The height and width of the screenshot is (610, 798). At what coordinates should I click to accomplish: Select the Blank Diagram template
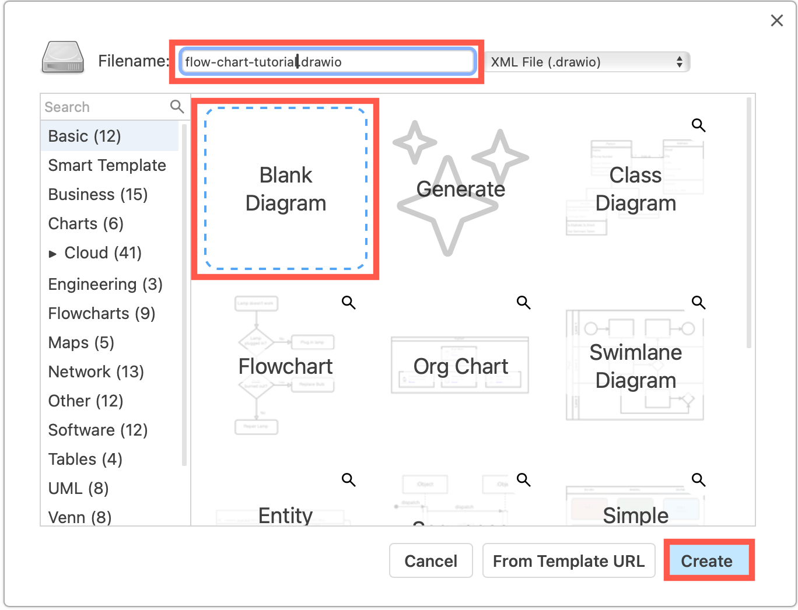pos(285,189)
